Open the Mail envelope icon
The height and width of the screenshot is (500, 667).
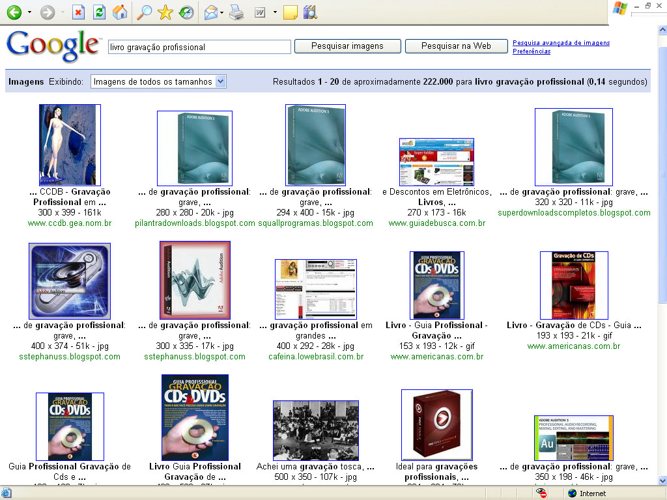(x=210, y=12)
